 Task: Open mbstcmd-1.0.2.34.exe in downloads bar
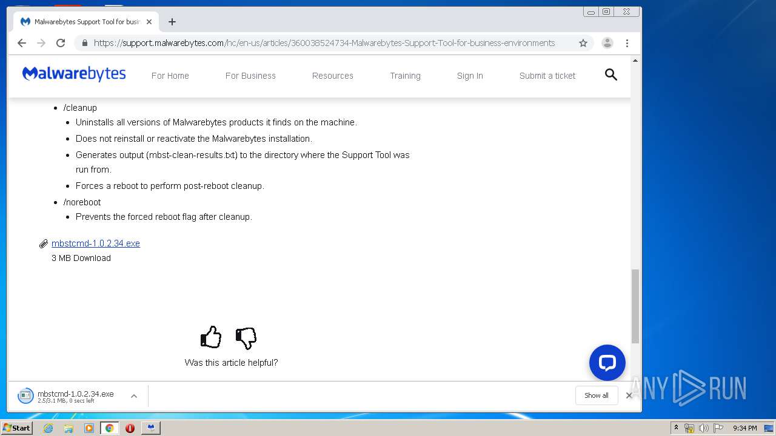point(76,394)
